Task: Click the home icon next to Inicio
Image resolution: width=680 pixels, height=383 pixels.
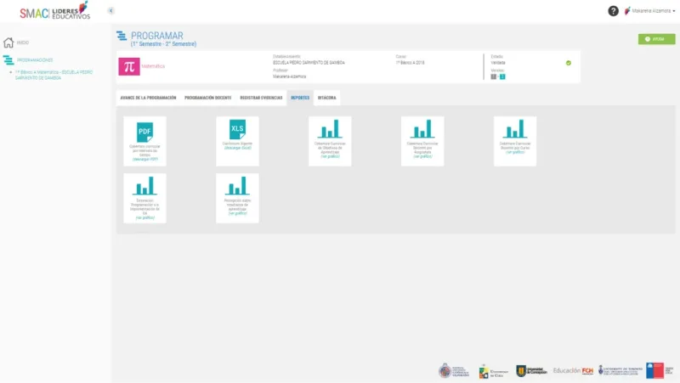Action: point(8,42)
